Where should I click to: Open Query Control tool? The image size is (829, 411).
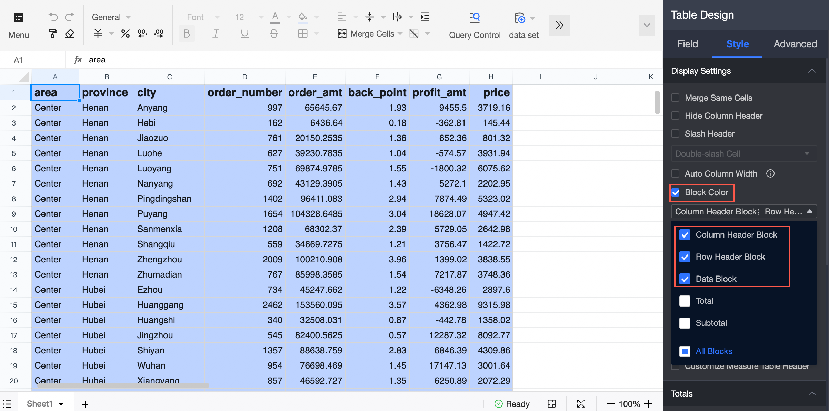[x=475, y=25]
